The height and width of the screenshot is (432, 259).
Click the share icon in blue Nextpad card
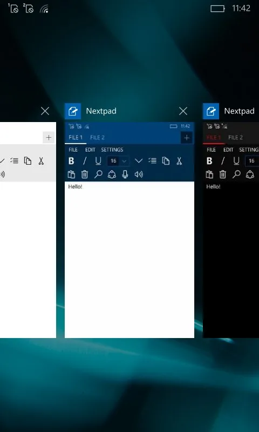(x=112, y=174)
